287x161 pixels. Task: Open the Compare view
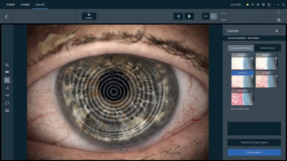[x=89, y=16]
